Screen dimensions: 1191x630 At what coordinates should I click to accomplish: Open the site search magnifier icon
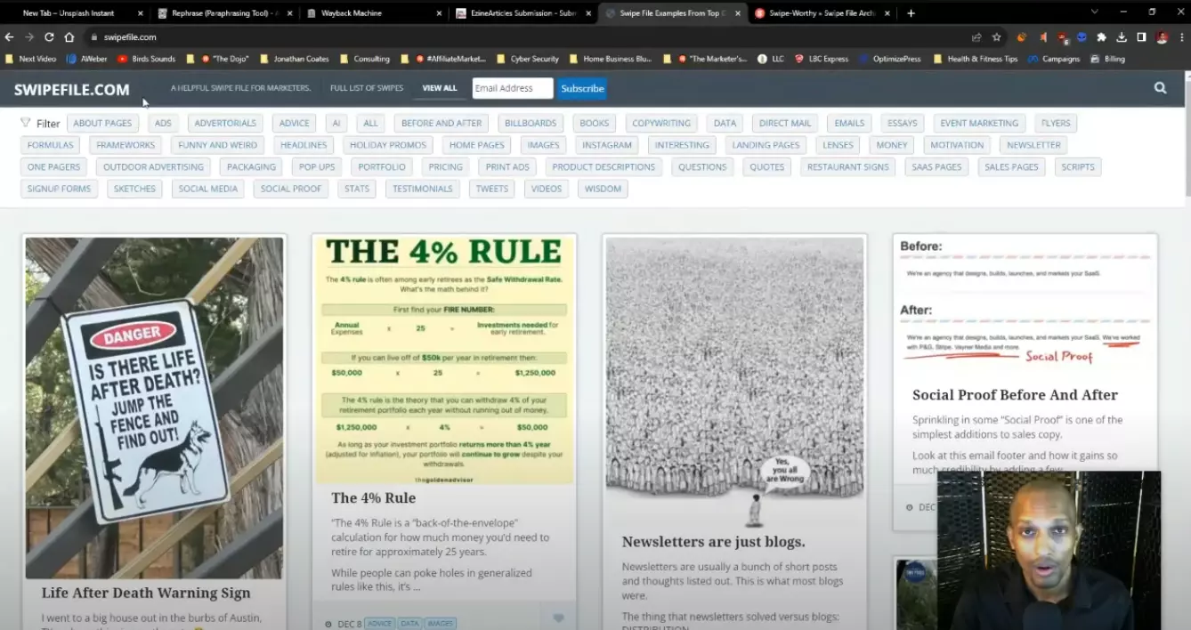[1160, 87]
